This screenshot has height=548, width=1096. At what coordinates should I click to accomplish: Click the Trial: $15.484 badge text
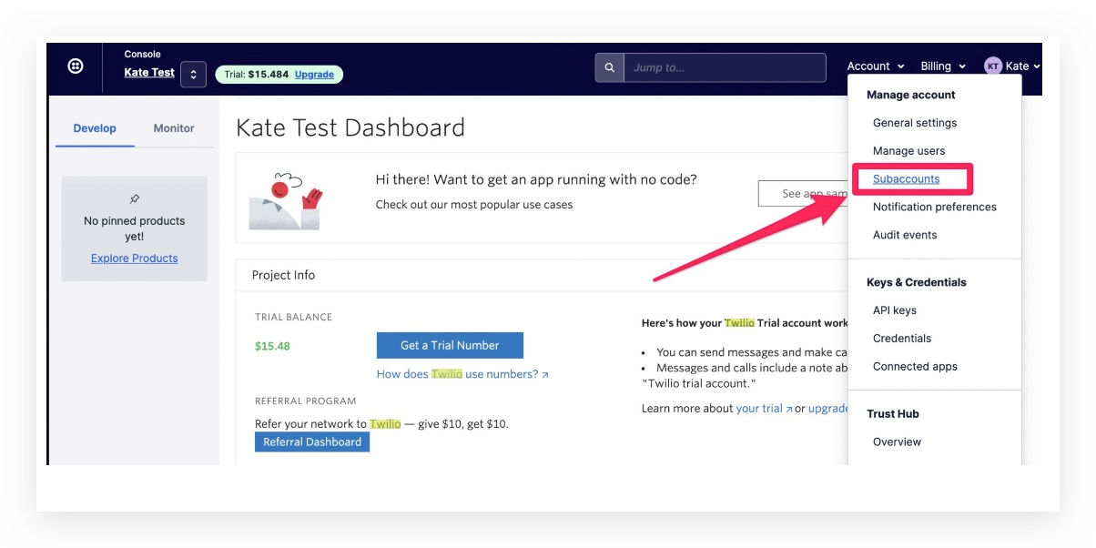[257, 75]
